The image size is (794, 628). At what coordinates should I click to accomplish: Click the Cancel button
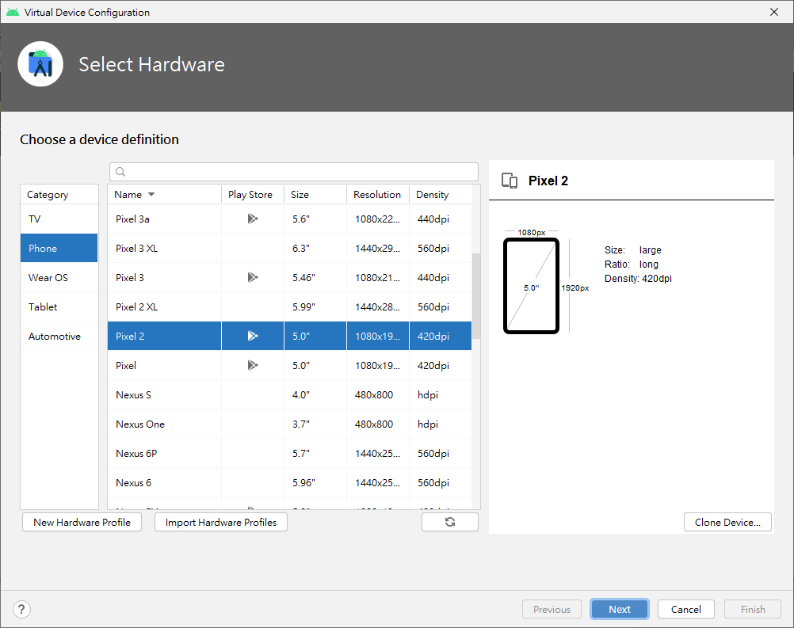686,609
